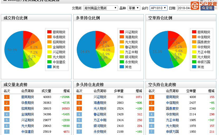Click the 多单量 column header
The height and width of the screenshot is (135, 219).
119,91
